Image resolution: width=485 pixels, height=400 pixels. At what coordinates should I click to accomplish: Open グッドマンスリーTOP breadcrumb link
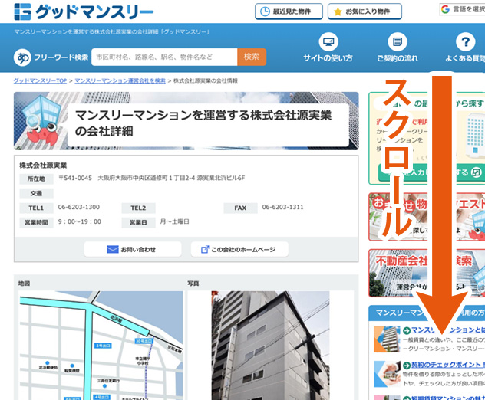pos(40,80)
